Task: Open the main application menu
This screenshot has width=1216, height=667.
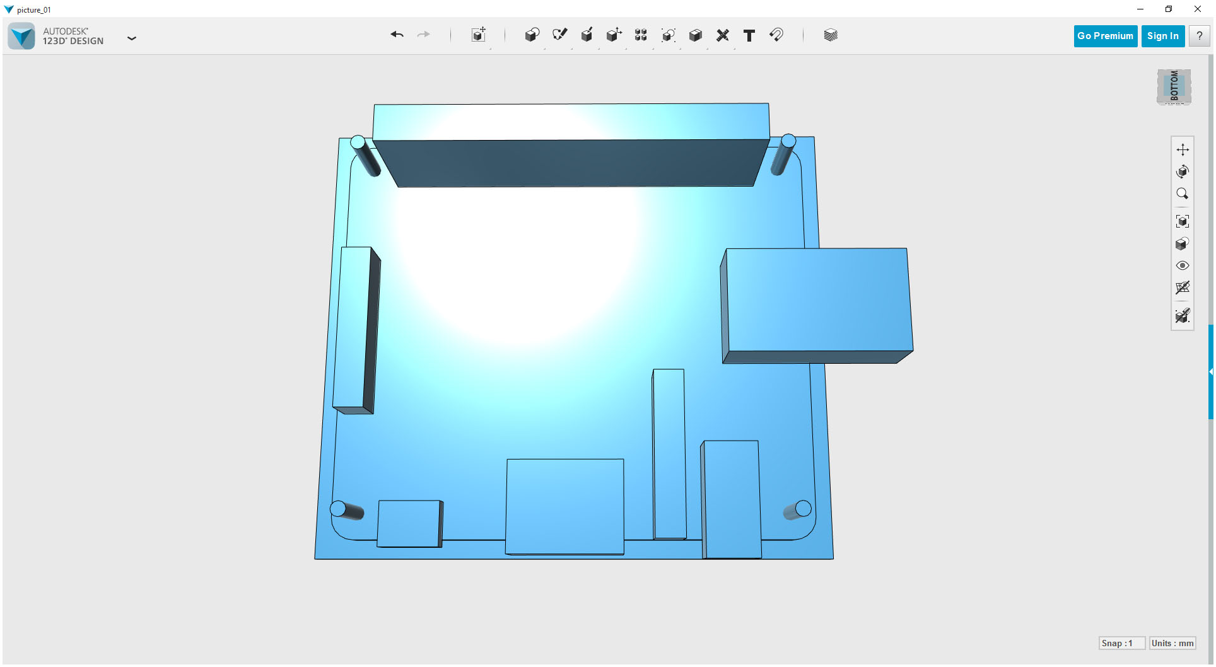Action: click(21, 35)
